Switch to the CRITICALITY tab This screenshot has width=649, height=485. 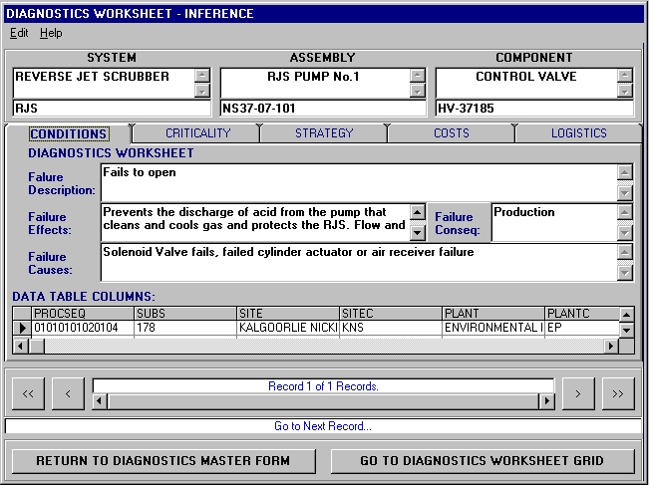pyautogui.click(x=197, y=133)
